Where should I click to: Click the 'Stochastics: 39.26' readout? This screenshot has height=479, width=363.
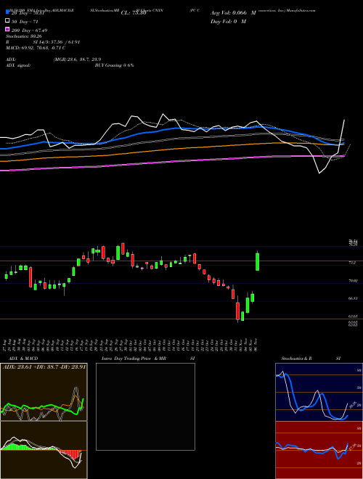(x=23, y=36)
